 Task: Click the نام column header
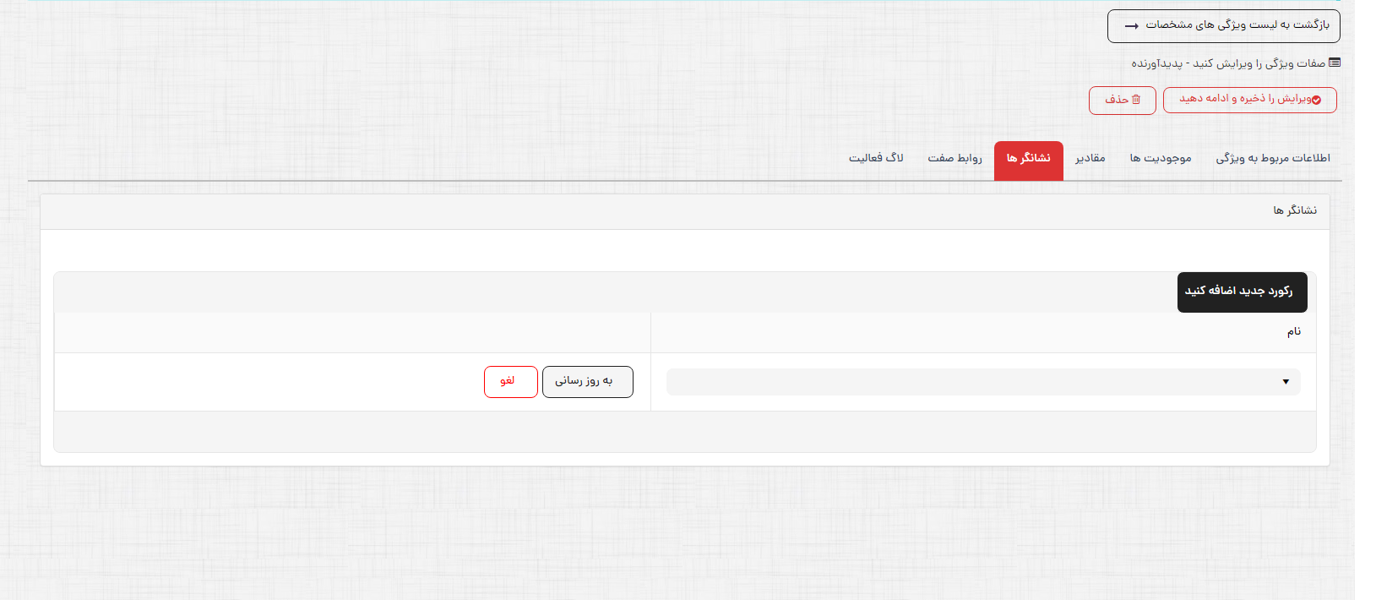coord(1293,332)
